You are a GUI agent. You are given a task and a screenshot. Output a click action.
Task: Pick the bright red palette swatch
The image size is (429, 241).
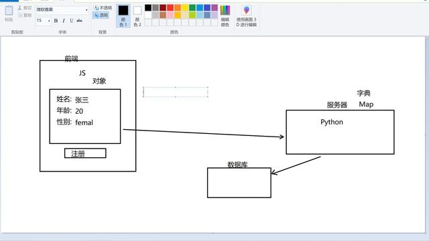point(170,7)
